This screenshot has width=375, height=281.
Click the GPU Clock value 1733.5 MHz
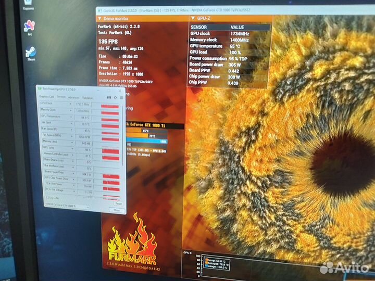tap(82, 105)
